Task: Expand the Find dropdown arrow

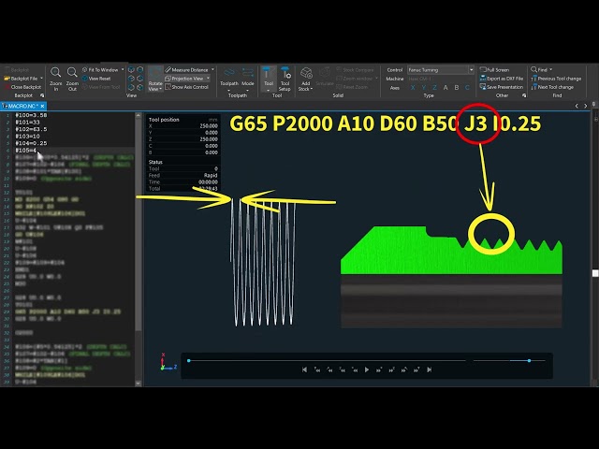Action: click(x=551, y=70)
